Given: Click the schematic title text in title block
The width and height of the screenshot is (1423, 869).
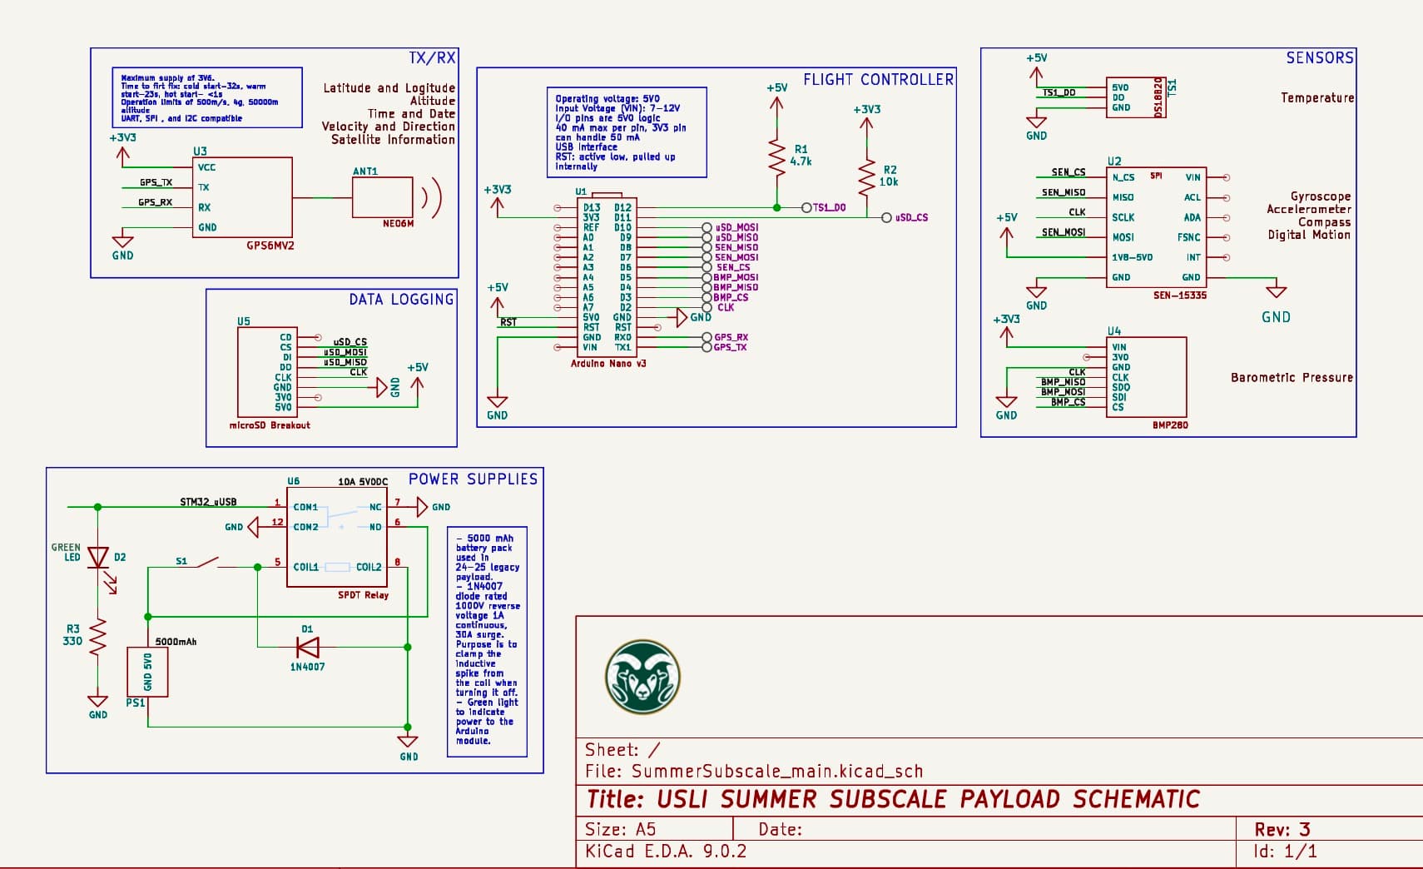Looking at the screenshot, I should pyautogui.click(x=893, y=799).
